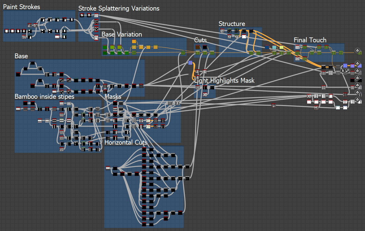This screenshot has width=365, height=231.
Task: Select the bottom node in Light Highlights Mask frame
Action: click(205, 95)
